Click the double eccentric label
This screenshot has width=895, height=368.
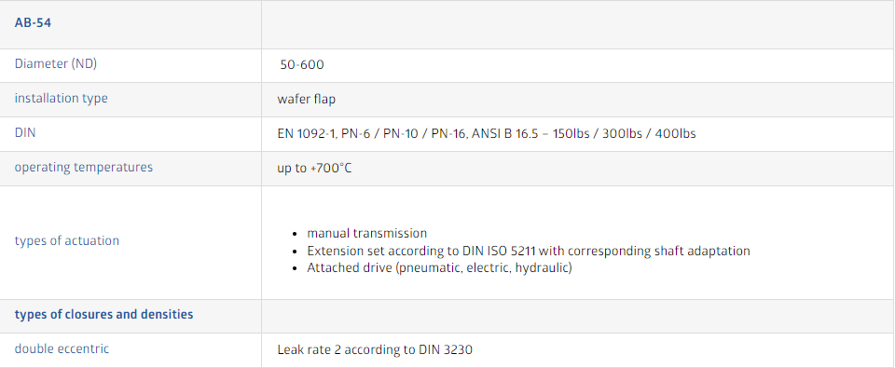point(62,348)
